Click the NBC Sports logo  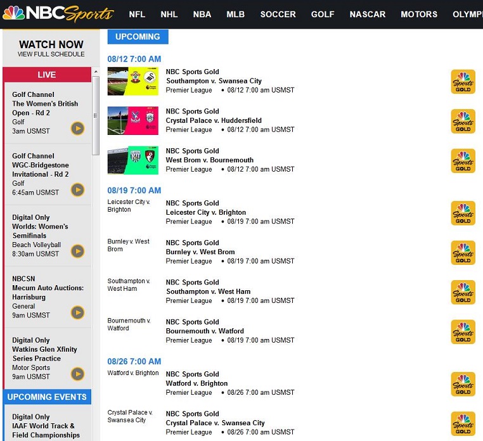click(x=58, y=13)
